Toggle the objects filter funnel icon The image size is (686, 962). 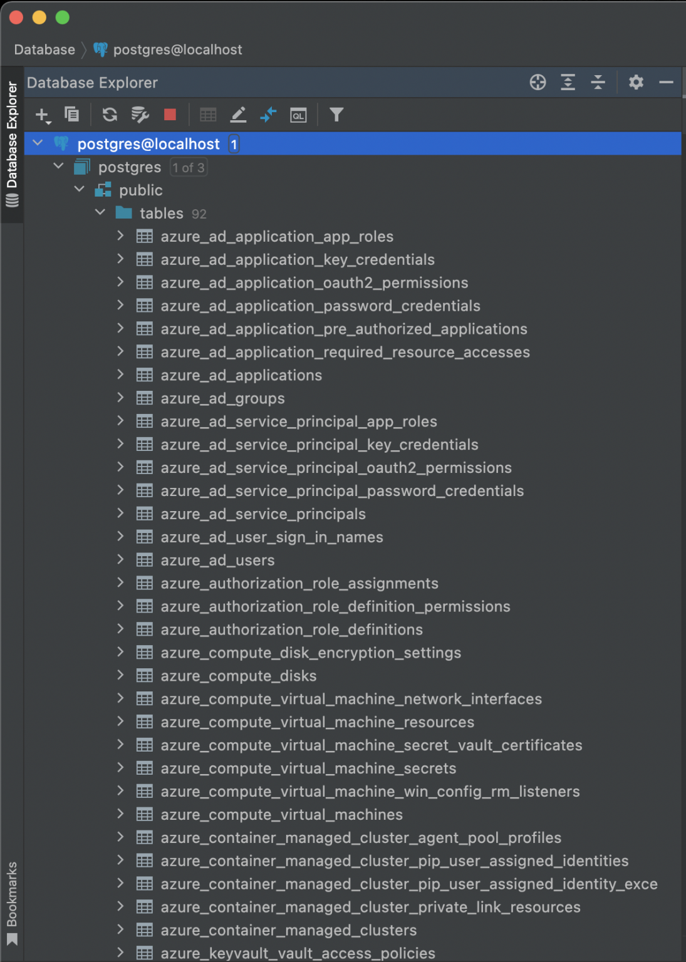coord(336,115)
